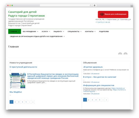Open the Мы МедМол news link
Screen dimensions: 139x118
tap(16, 92)
